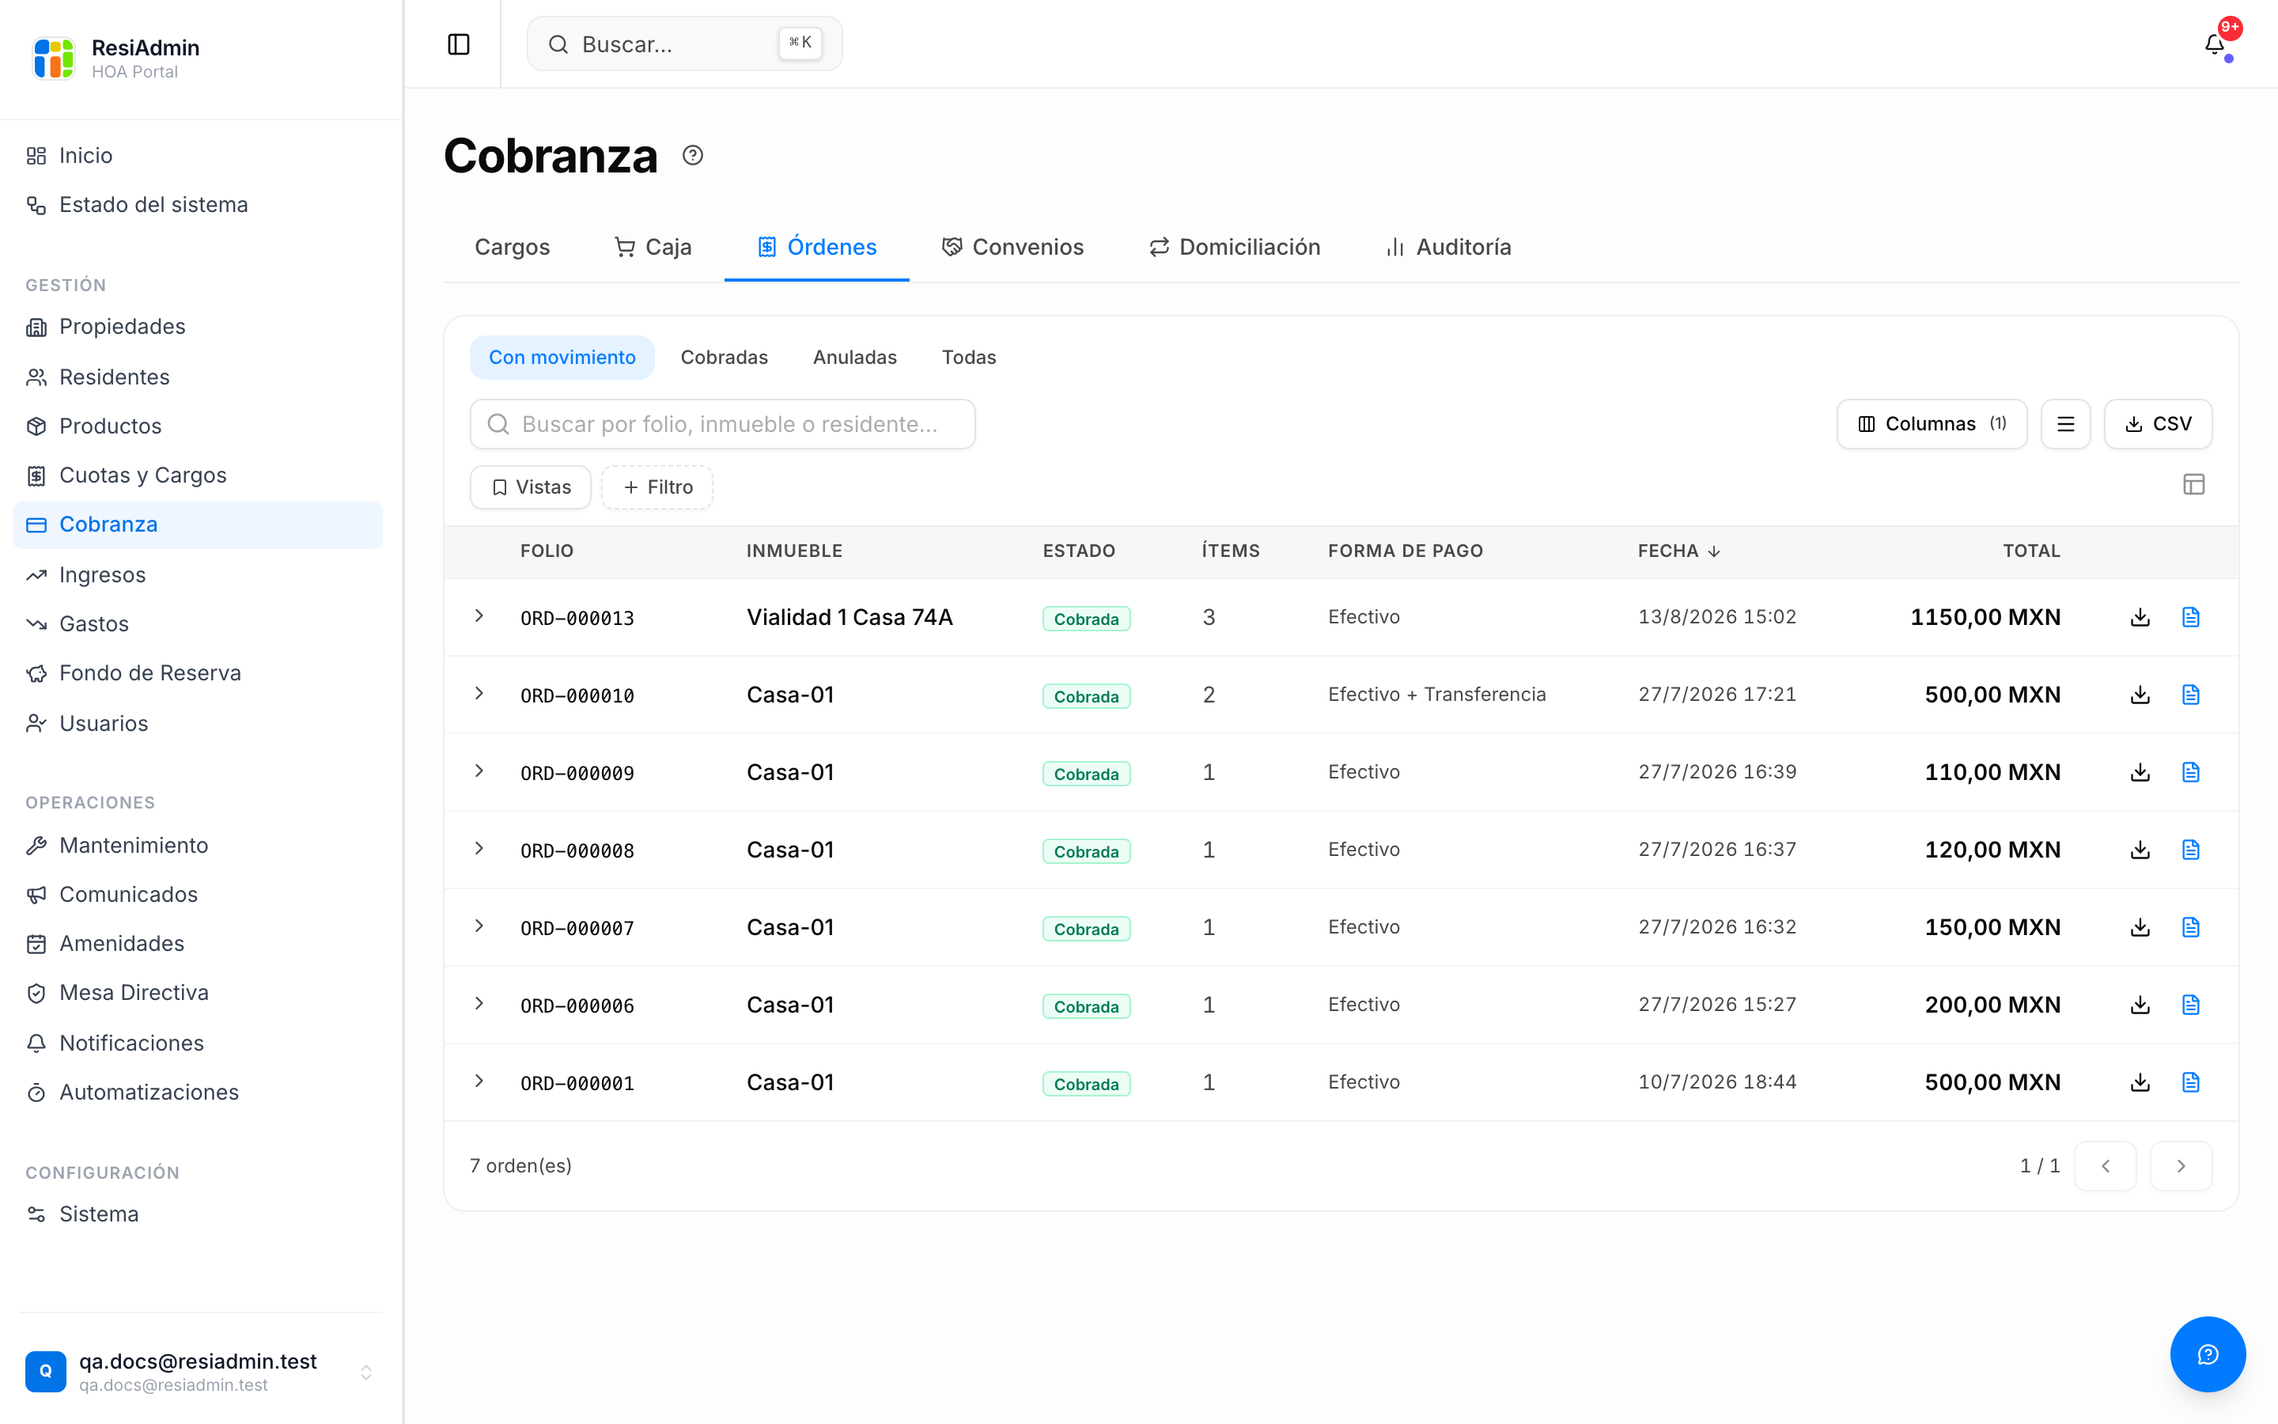This screenshot has width=2278, height=1424.
Task: Expand row ORD-000007
Action: 479,926
